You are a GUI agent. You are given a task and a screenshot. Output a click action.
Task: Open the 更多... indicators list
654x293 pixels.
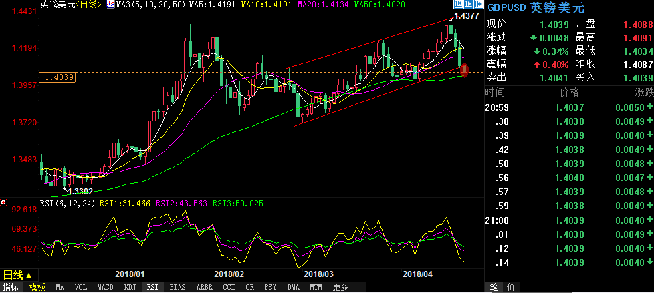pos(341,287)
